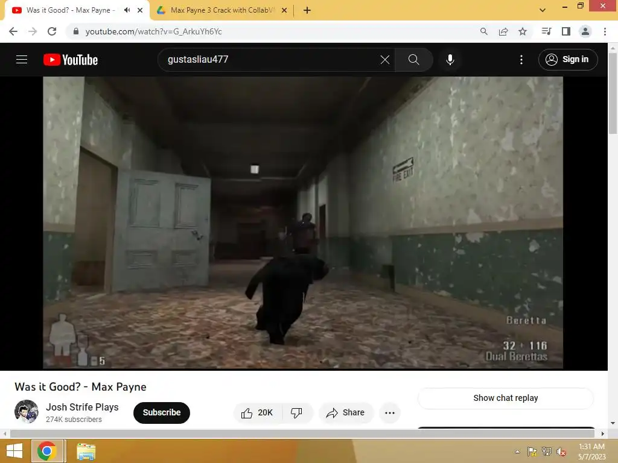Bookmark this page with the star
This screenshot has height=463, width=618.
point(523,31)
